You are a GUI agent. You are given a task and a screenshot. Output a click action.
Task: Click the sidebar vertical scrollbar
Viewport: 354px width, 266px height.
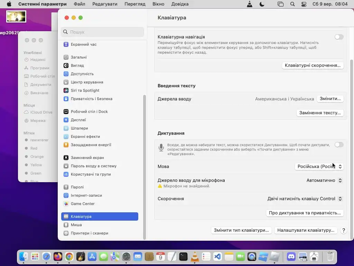coord(145,167)
